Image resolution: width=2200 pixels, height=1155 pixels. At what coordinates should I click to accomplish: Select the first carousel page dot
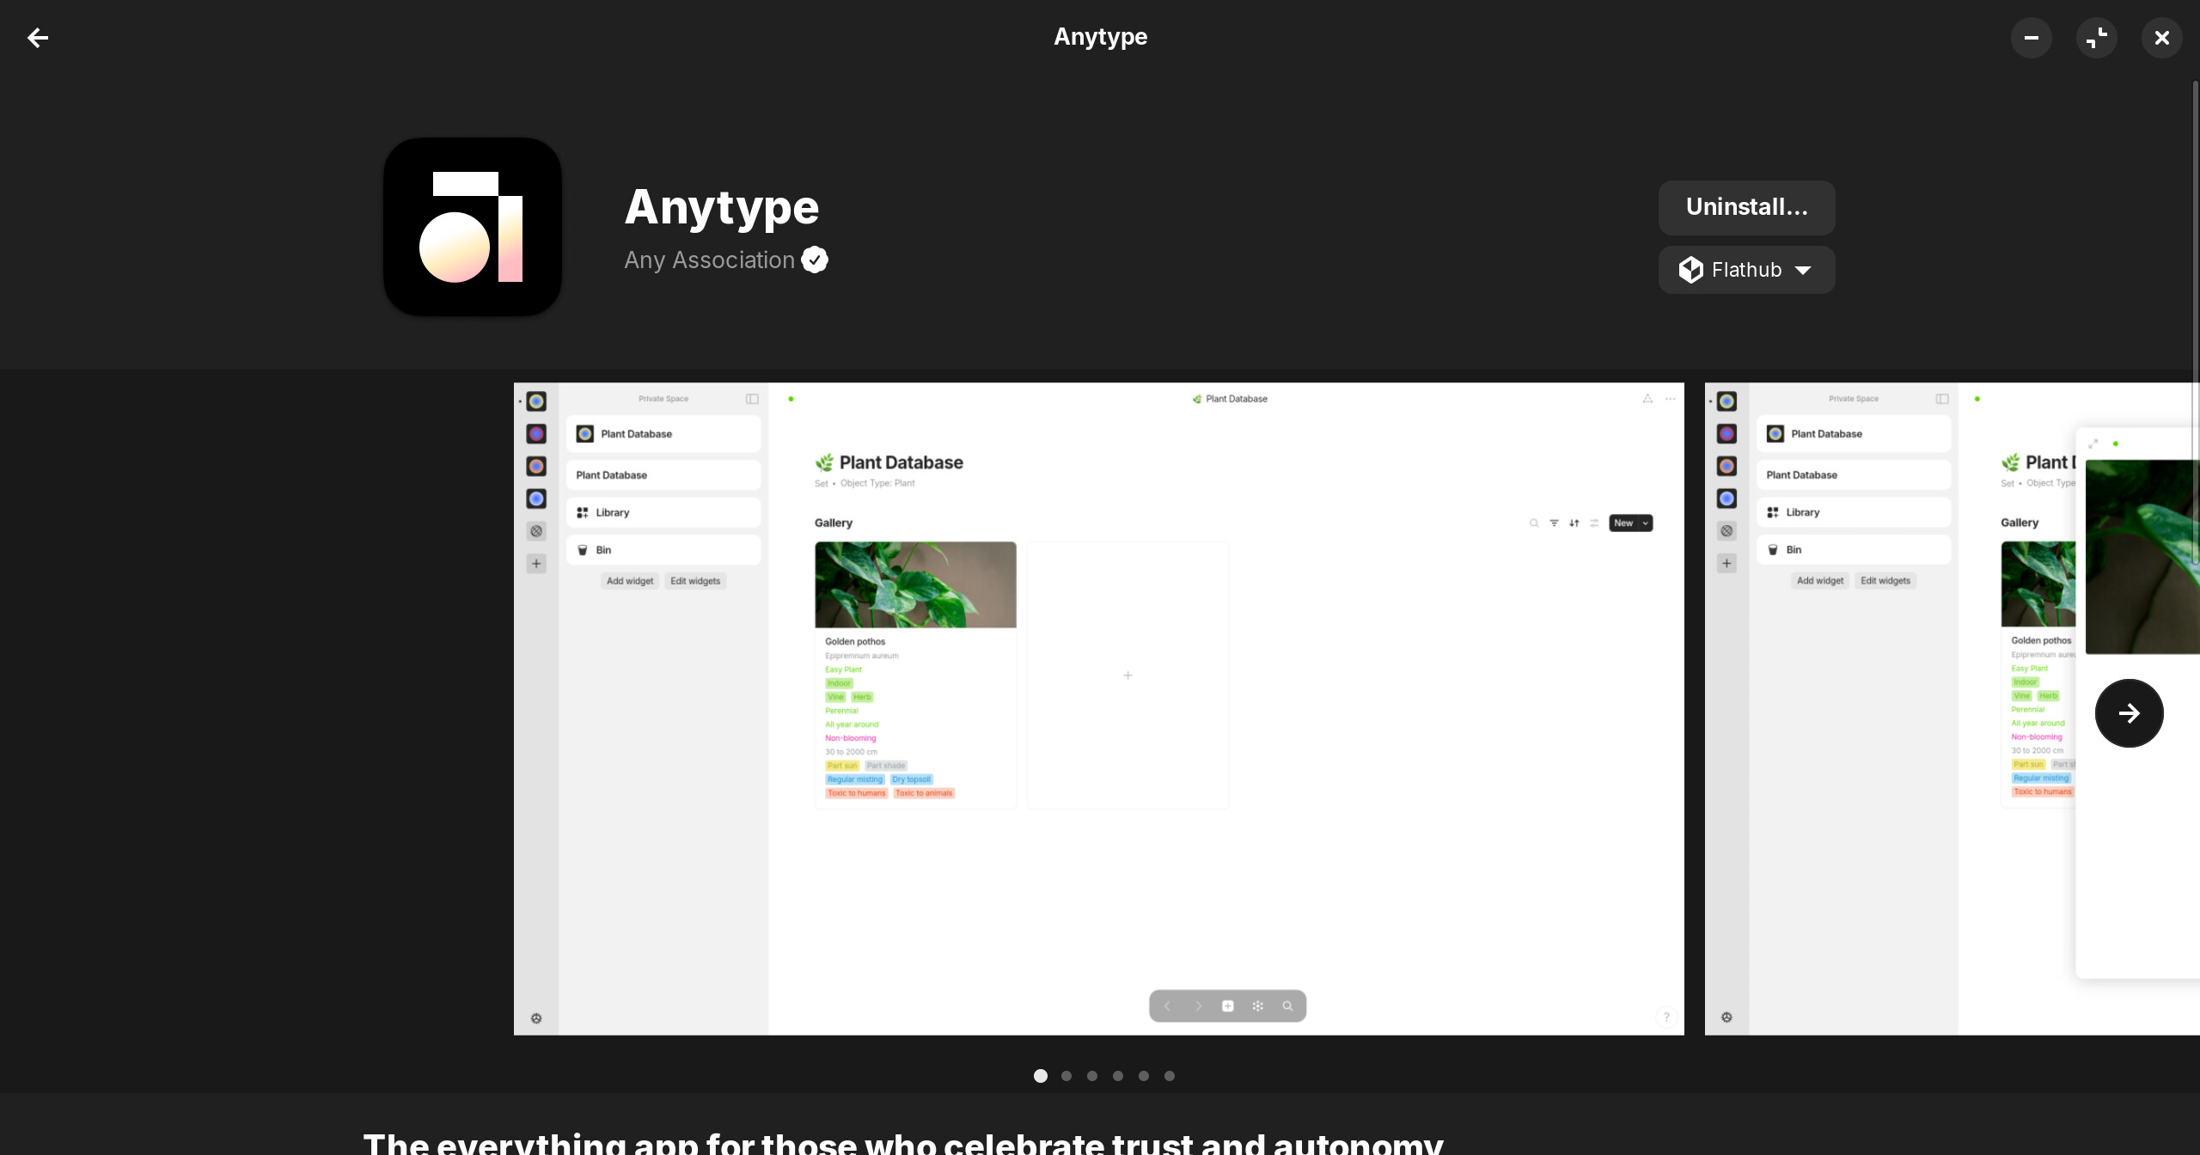(1040, 1075)
